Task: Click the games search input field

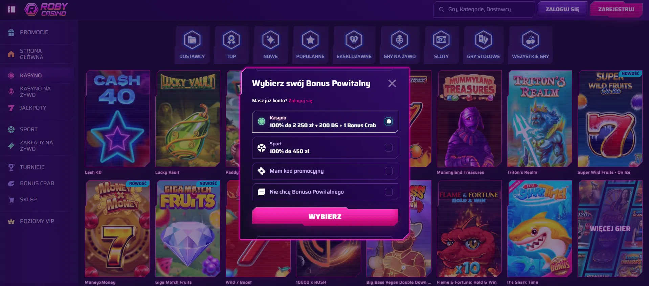Action: pos(484,9)
